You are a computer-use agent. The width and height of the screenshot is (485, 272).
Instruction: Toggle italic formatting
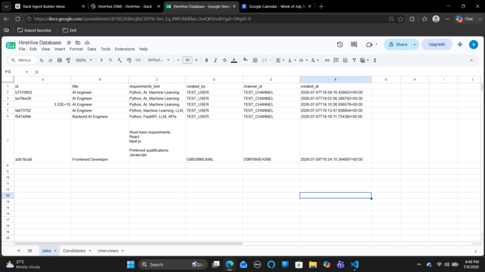(215, 60)
